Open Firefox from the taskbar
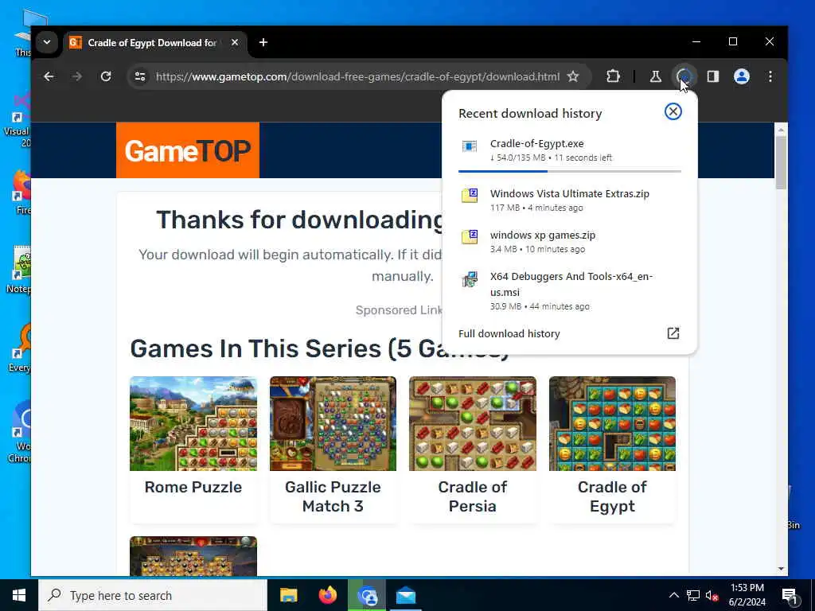This screenshot has width=815, height=611. coord(327,595)
